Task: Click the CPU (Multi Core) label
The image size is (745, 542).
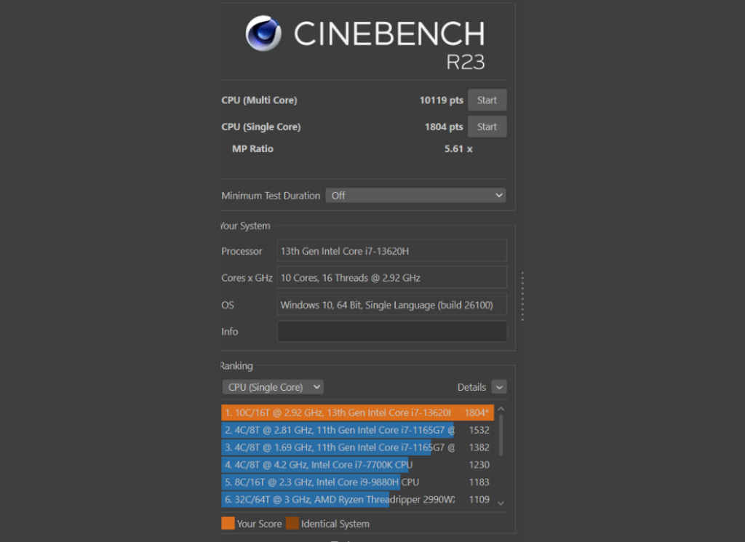Action: 259,100
